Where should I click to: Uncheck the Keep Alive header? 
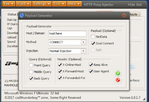click(91, 65)
